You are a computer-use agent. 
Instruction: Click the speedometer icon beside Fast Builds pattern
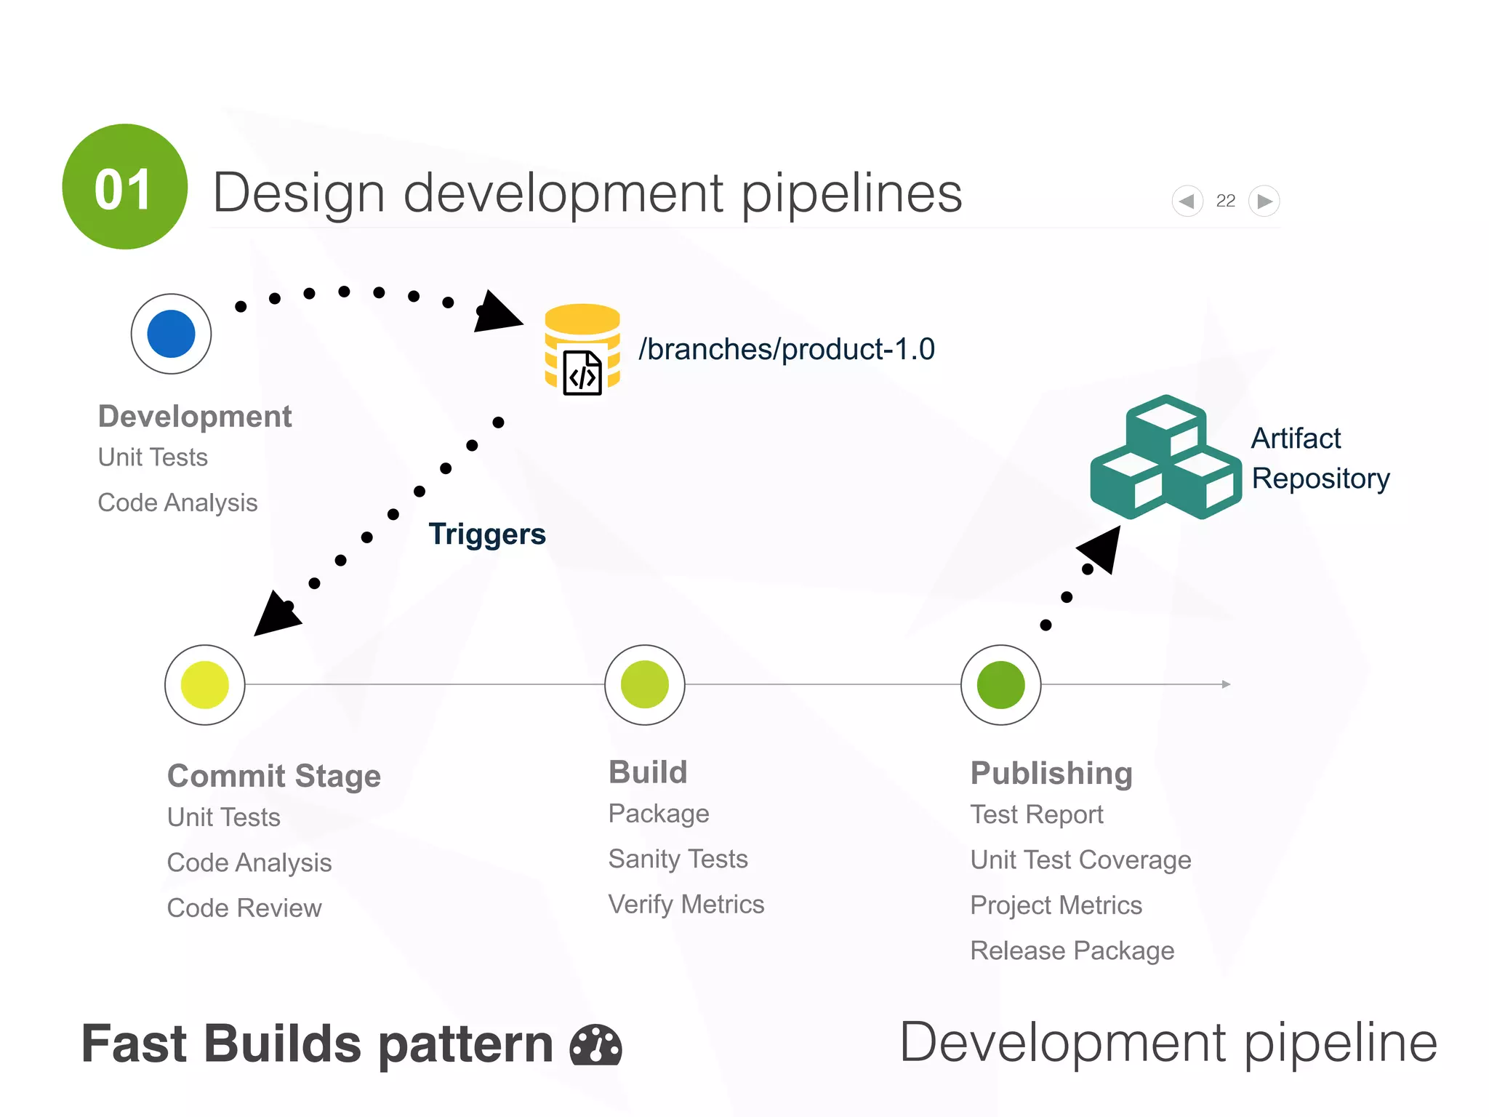tap(596, 1046)
